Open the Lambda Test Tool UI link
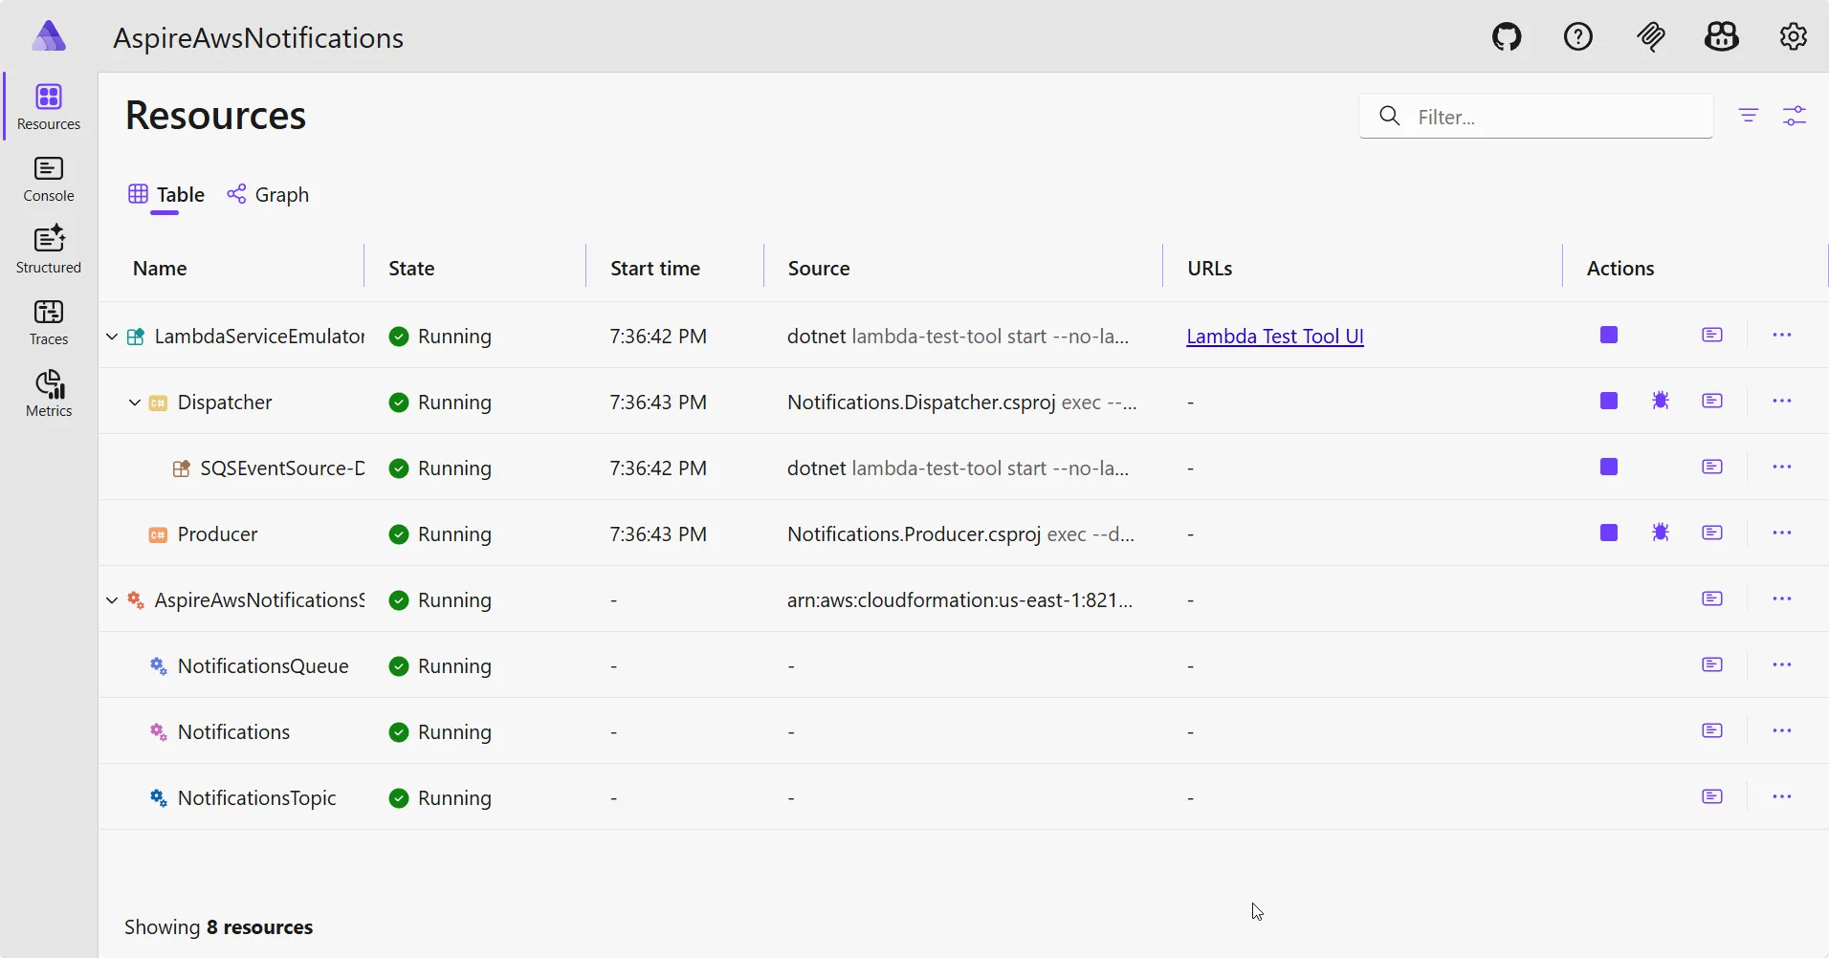The width and height of the screenshot is (1829, 958). [x=1274, y=337]
